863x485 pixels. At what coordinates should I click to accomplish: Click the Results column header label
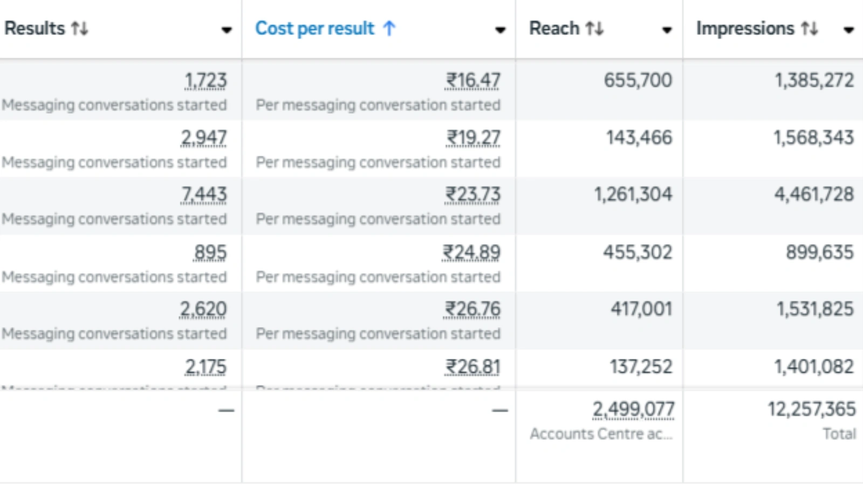[x=35, y=29]
